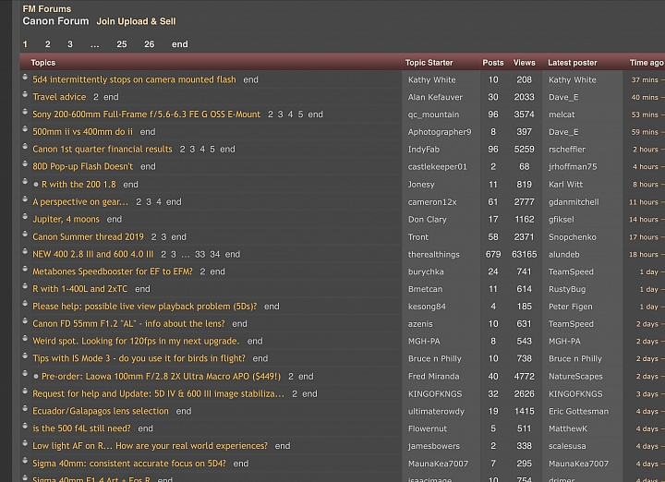This screenshot has width=665, height=482.
Task: Open possible live view playback problem topic
Action: pyautogui.click(x=145, y=307)
